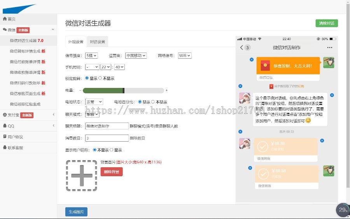Open 微信收款账单详情 in sidebar
Image resolution: width=350 pixels, height=219 pixels.
(28, 72)
